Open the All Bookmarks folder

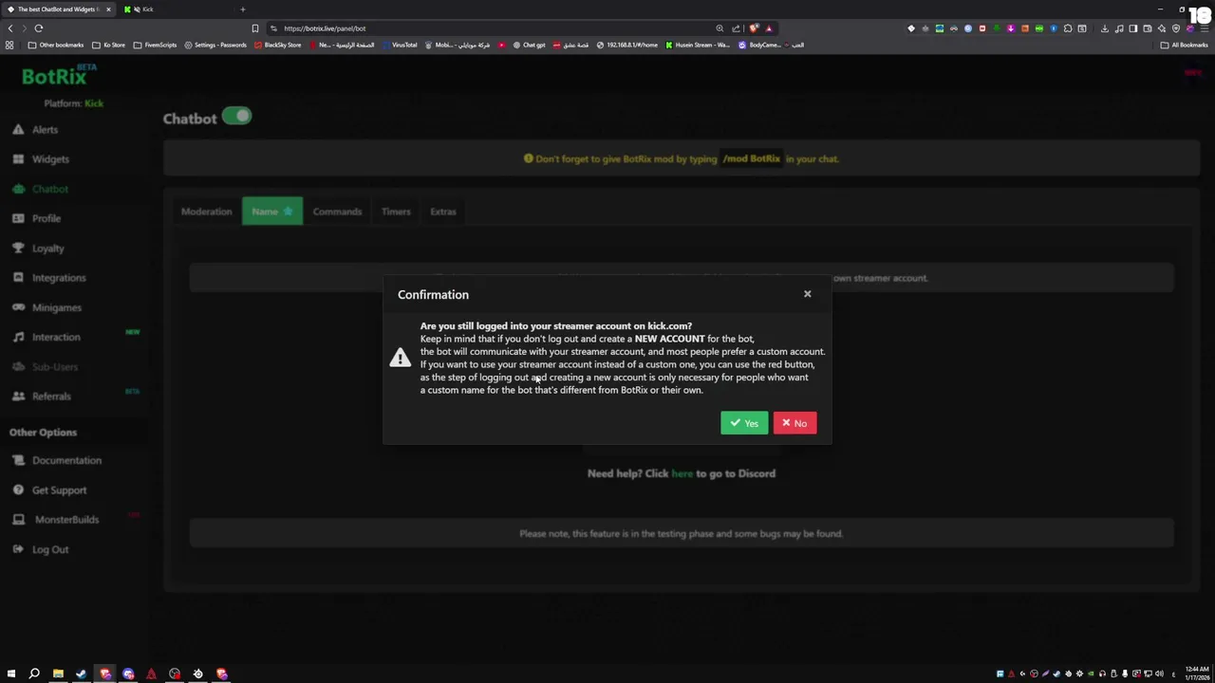pyautogui.click(x=1184, y=45)
